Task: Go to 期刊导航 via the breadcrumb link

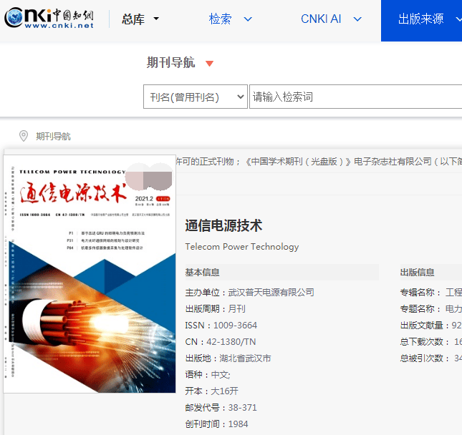Action: (54, 137)
